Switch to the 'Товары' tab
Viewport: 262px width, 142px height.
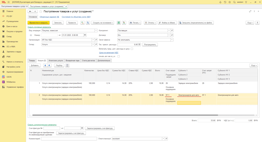click(x=32, y=60)
